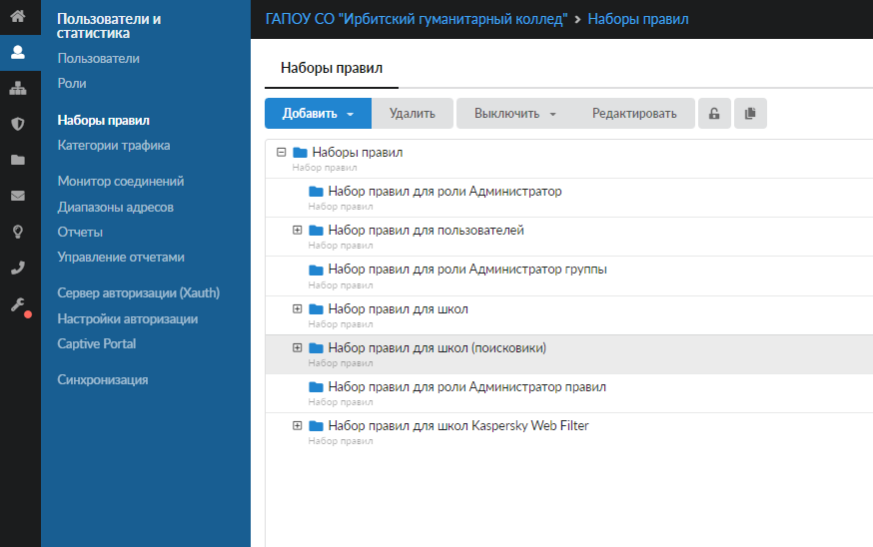873x547 pixels.
Task: Click folder icon for Kaspersky Web Filter set
Action: coord(317,425)
